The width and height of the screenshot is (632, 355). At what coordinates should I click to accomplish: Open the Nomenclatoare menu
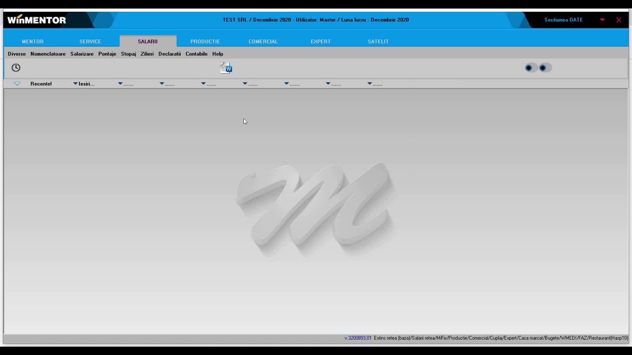(x=48, y=54)
